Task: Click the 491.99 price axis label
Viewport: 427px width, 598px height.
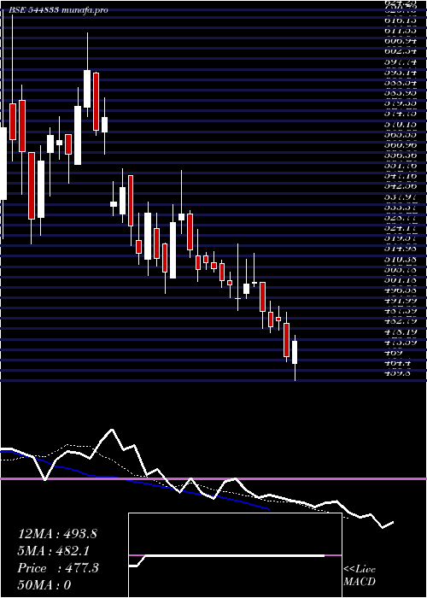Action: [x=401, y=301]
